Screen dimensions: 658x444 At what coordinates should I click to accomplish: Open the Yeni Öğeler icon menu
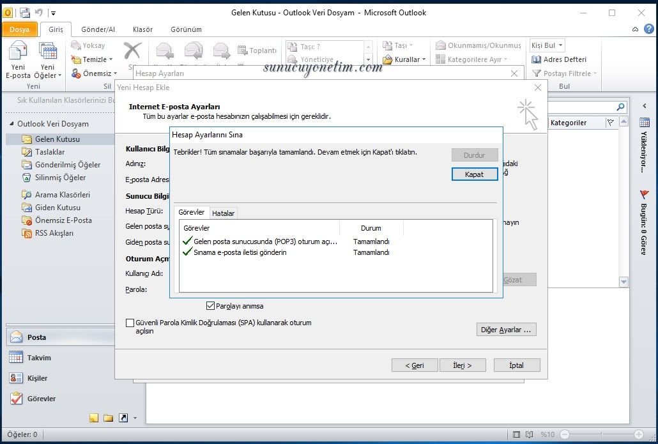pos(47,59)
